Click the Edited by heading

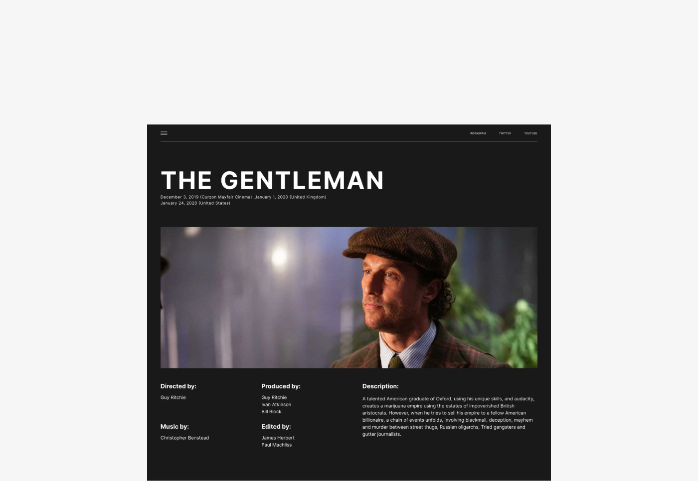(x=276, y=427)
